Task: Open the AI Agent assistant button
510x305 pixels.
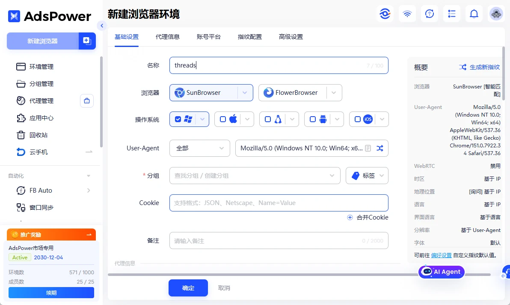Action: point(442,272)
